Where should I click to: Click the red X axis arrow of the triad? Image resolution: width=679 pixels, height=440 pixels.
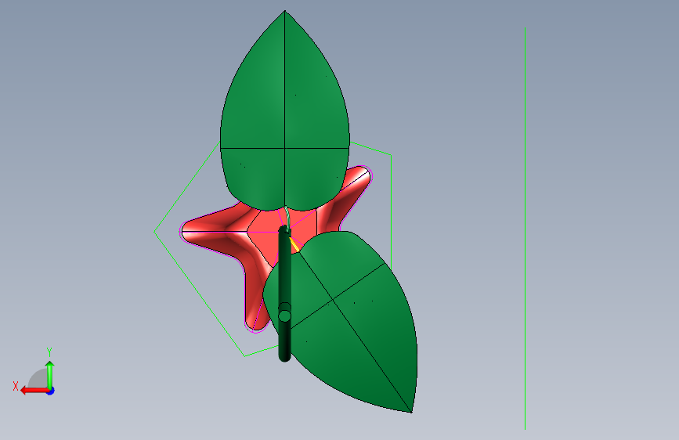[x=33, y=390]
